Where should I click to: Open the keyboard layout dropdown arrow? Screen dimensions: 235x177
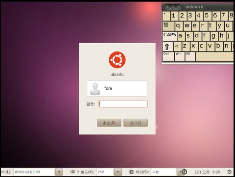tap(118, 172)
